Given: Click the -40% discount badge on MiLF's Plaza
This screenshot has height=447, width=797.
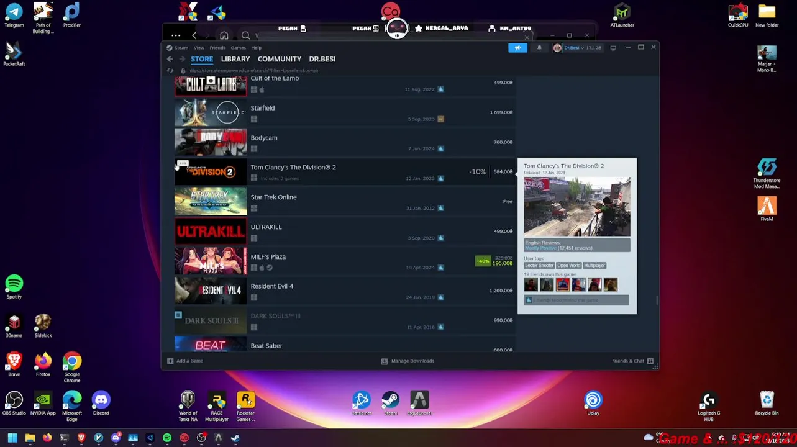Looking at the screenshot, I should tap(483, 261).
